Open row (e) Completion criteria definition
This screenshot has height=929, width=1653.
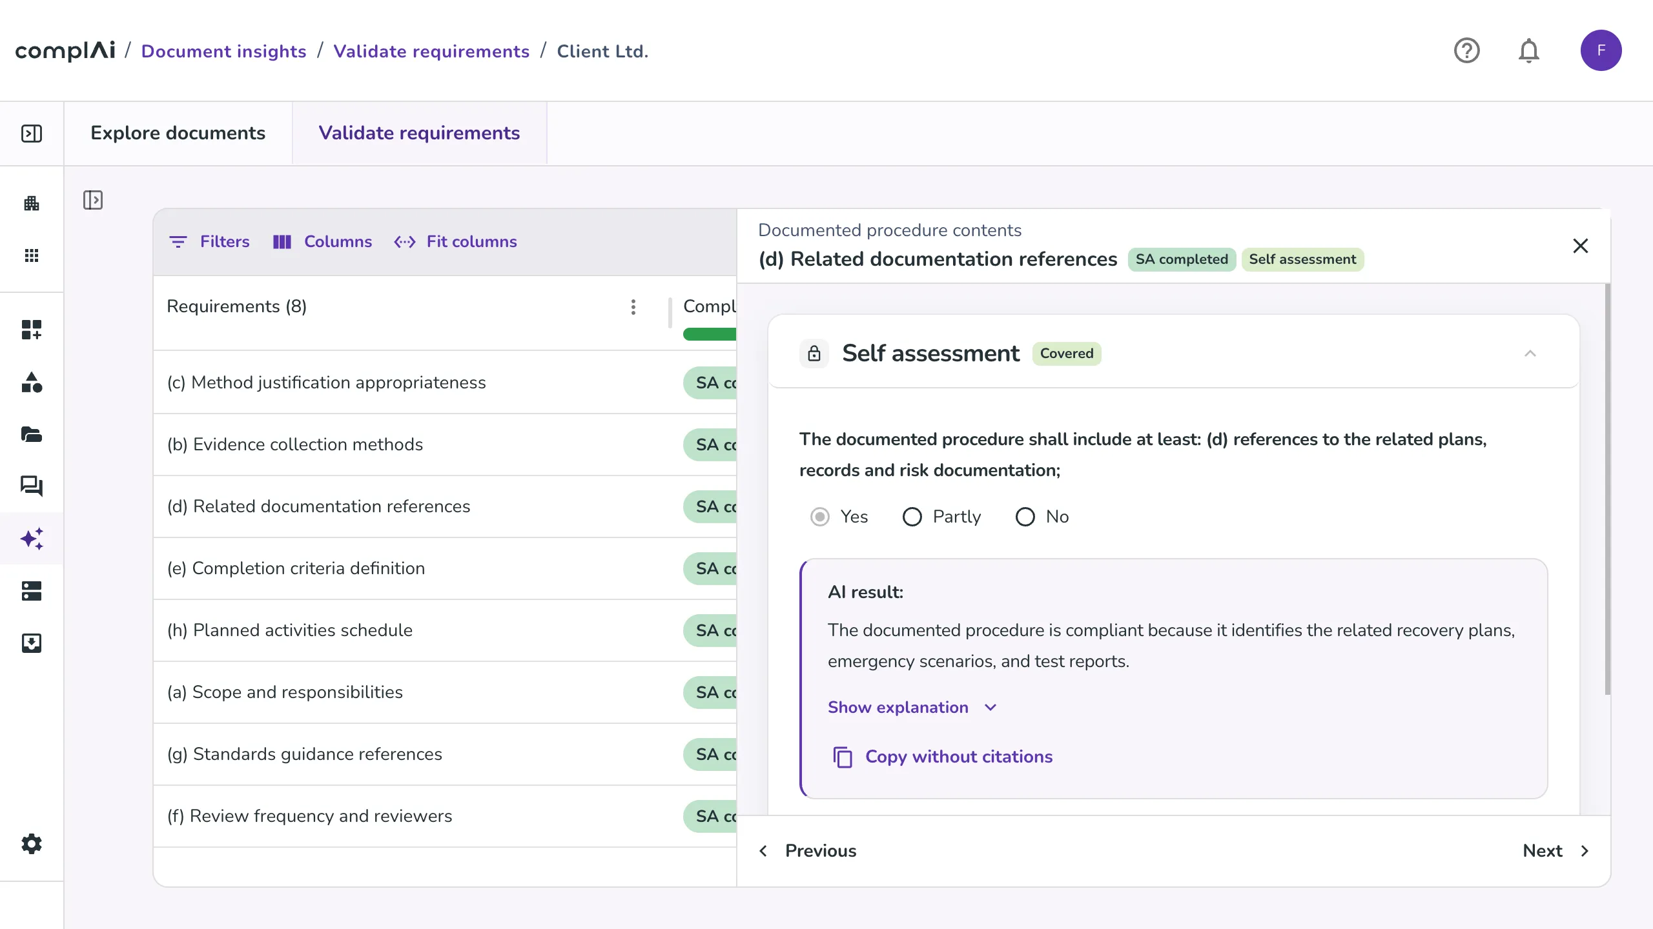coord(445,568)
